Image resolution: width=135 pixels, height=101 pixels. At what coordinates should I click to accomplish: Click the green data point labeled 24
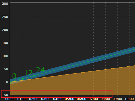point(34,76)
